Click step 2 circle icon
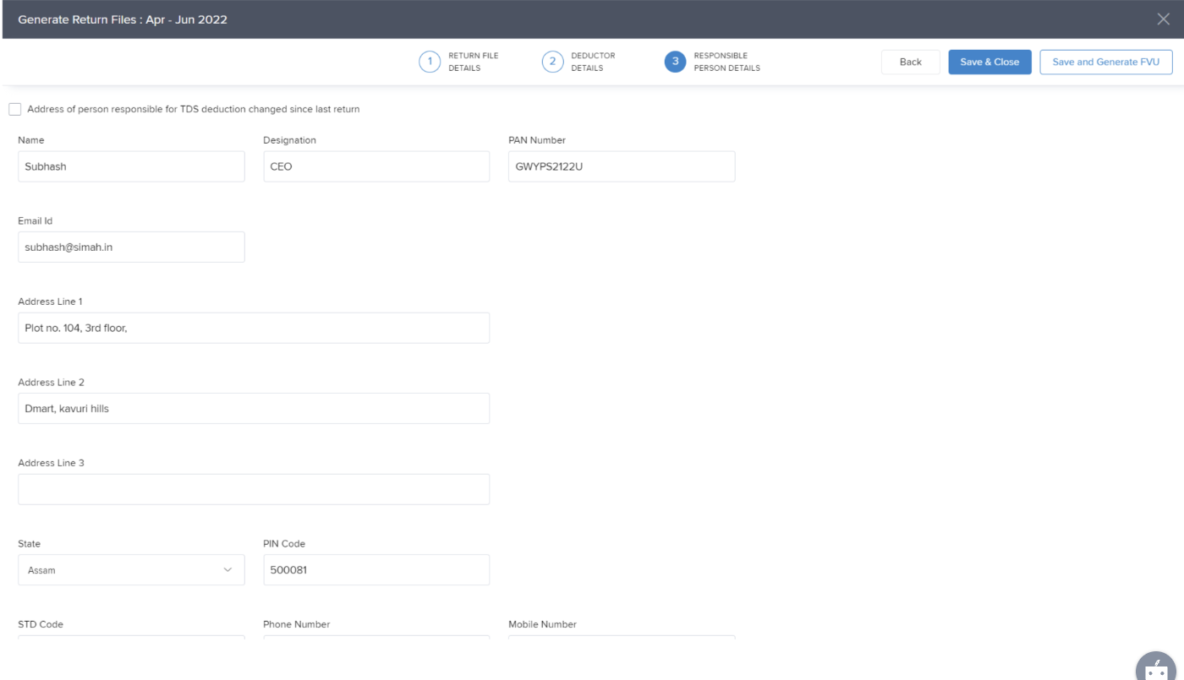1184x680 pixels. tap(552, 63)
